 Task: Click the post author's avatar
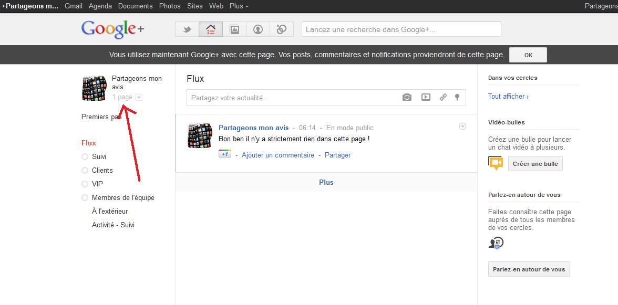coord(200,135)
